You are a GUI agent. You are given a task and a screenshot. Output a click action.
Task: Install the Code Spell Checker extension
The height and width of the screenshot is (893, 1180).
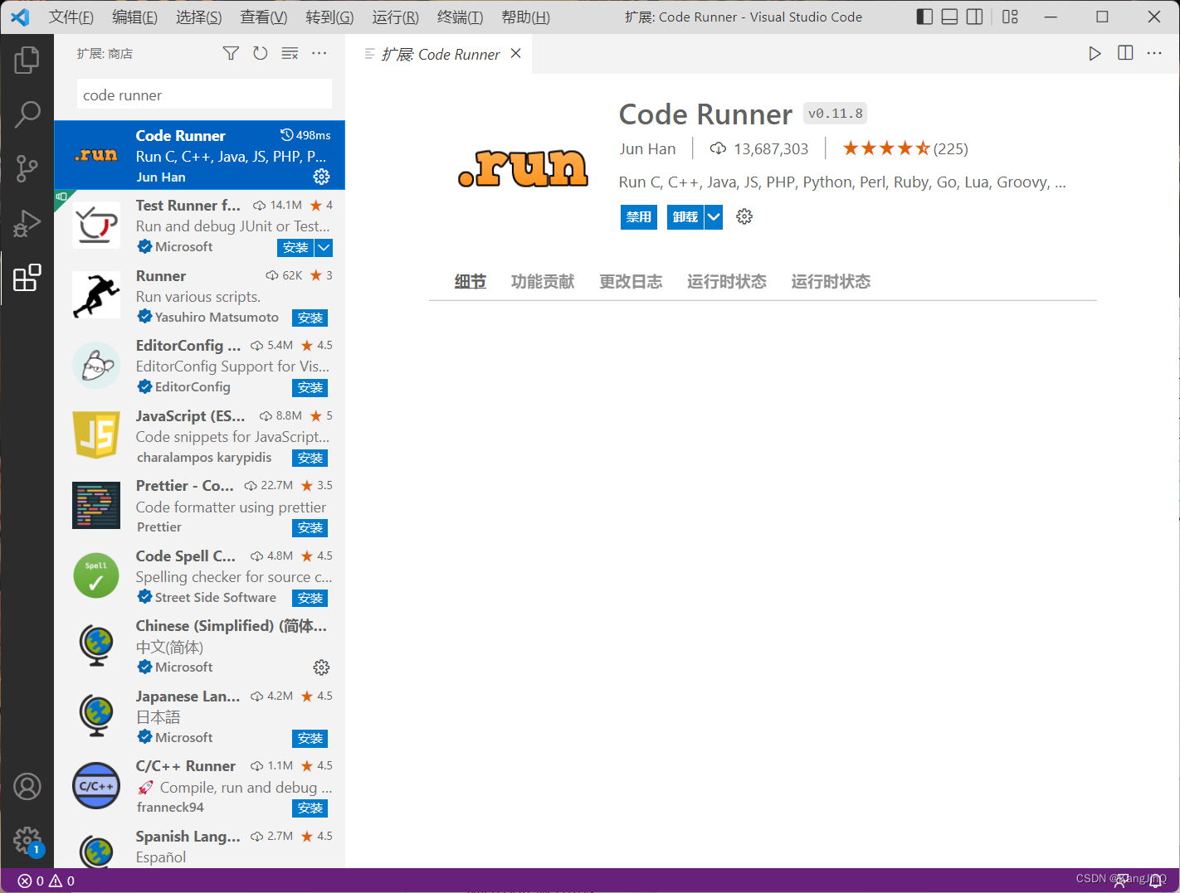[310, 598]
